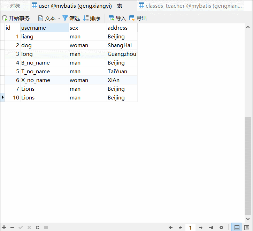Switch to grid view
This screenshot has width=253, height=231.
(237, 227)
